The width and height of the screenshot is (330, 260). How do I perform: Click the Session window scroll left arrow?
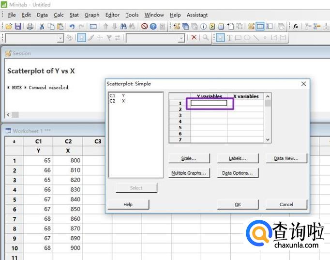pos(8,115)
